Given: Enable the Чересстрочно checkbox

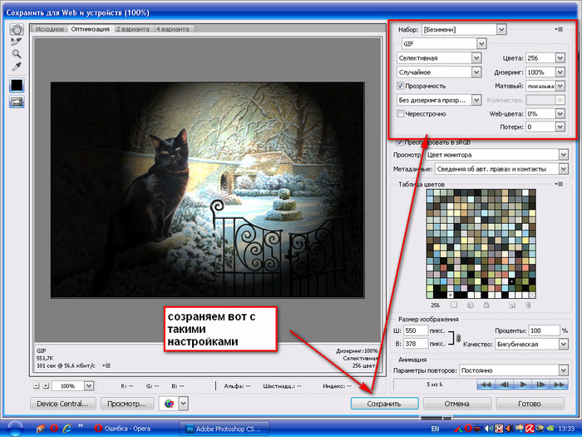Looking at the screenshot, I should 400,114.
